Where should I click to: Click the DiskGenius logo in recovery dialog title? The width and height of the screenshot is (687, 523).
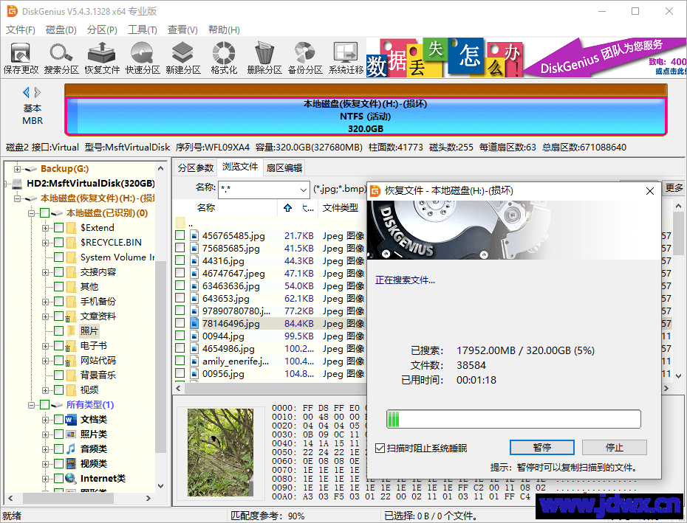(x=375, y=191)
